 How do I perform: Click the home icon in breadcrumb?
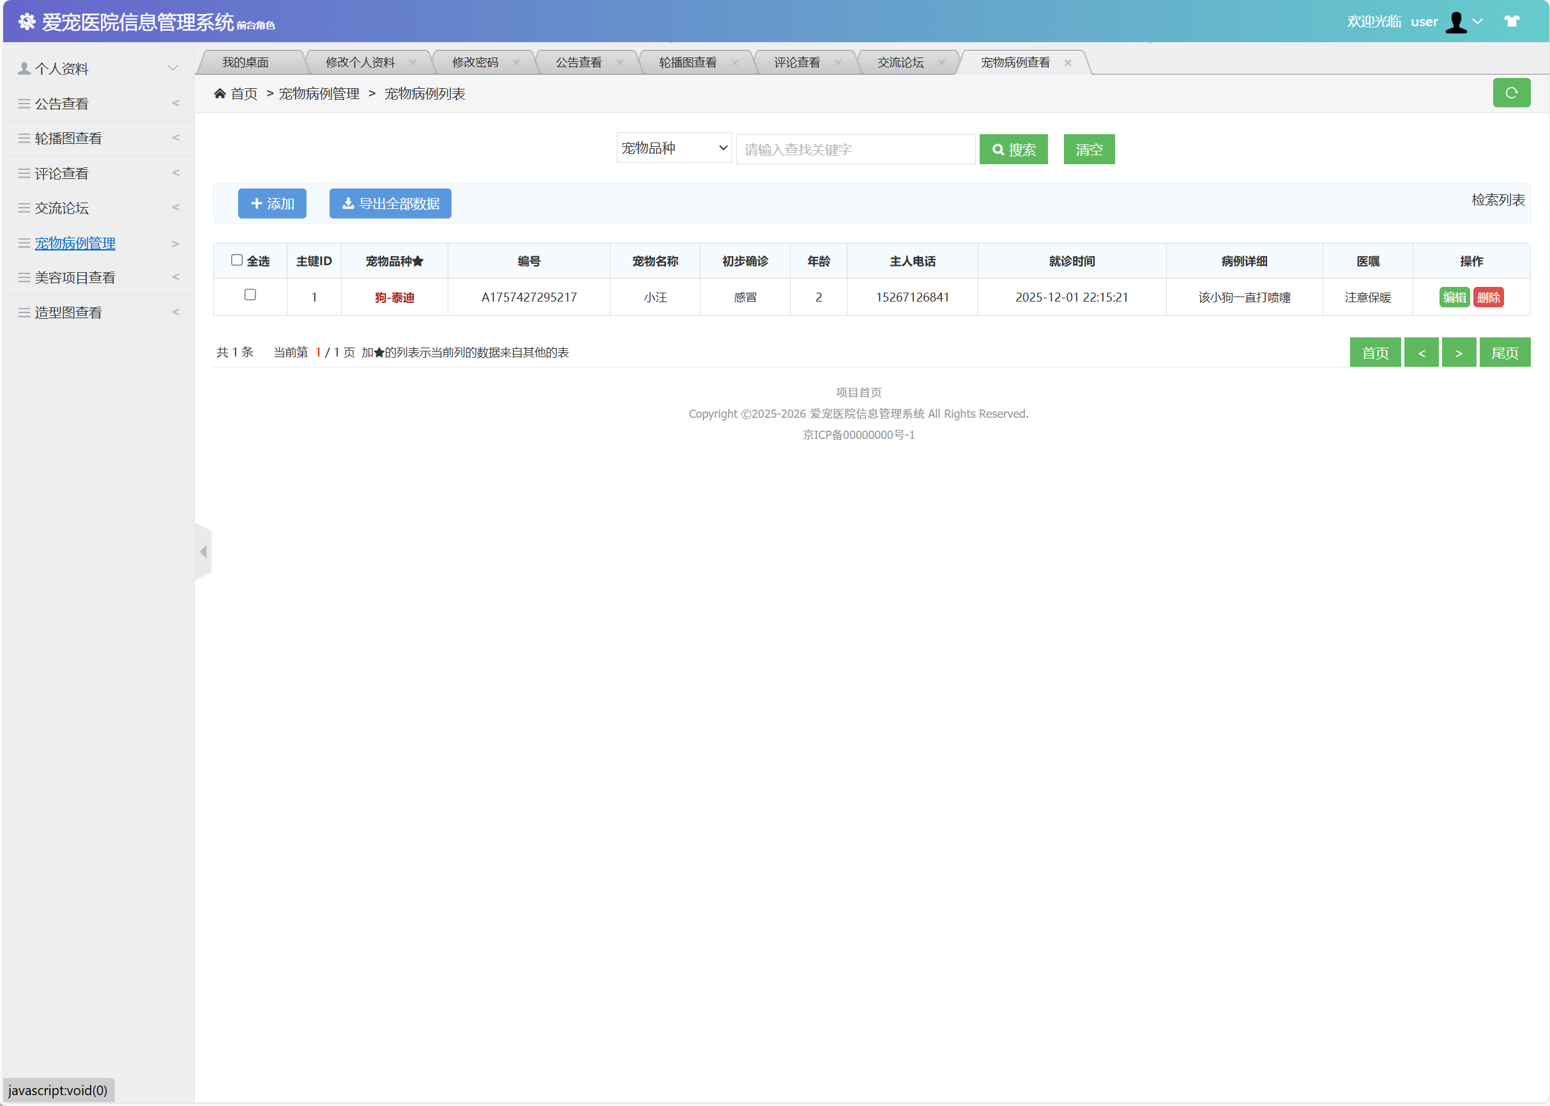(x=220, y=93)
